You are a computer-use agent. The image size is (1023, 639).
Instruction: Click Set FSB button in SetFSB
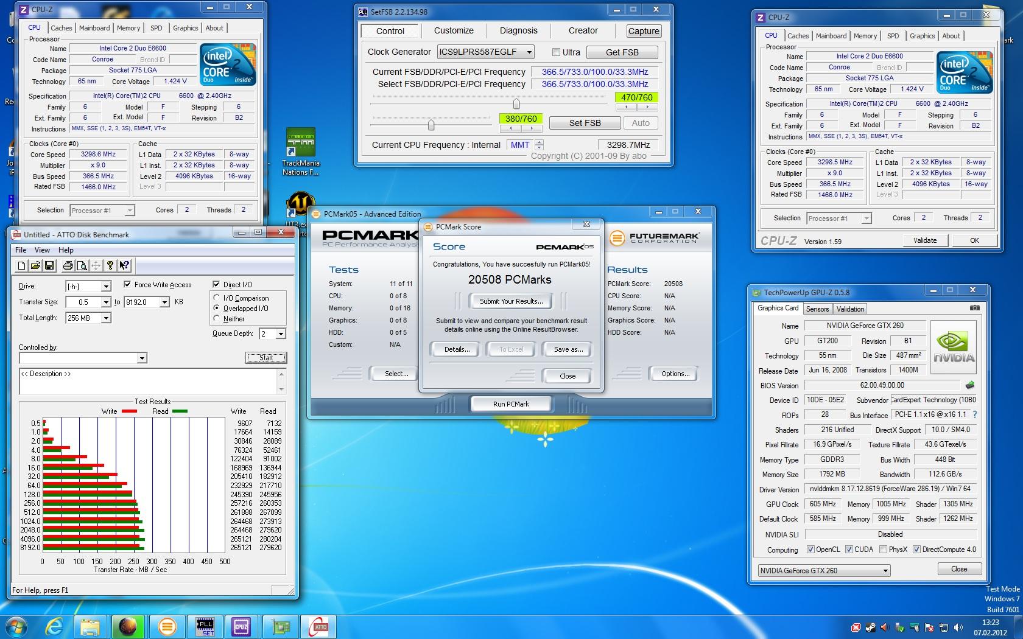pos(585,123)
